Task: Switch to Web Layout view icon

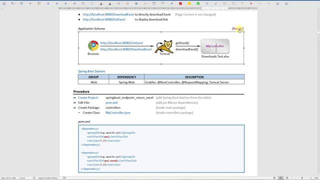Action: tap(287, 178)
